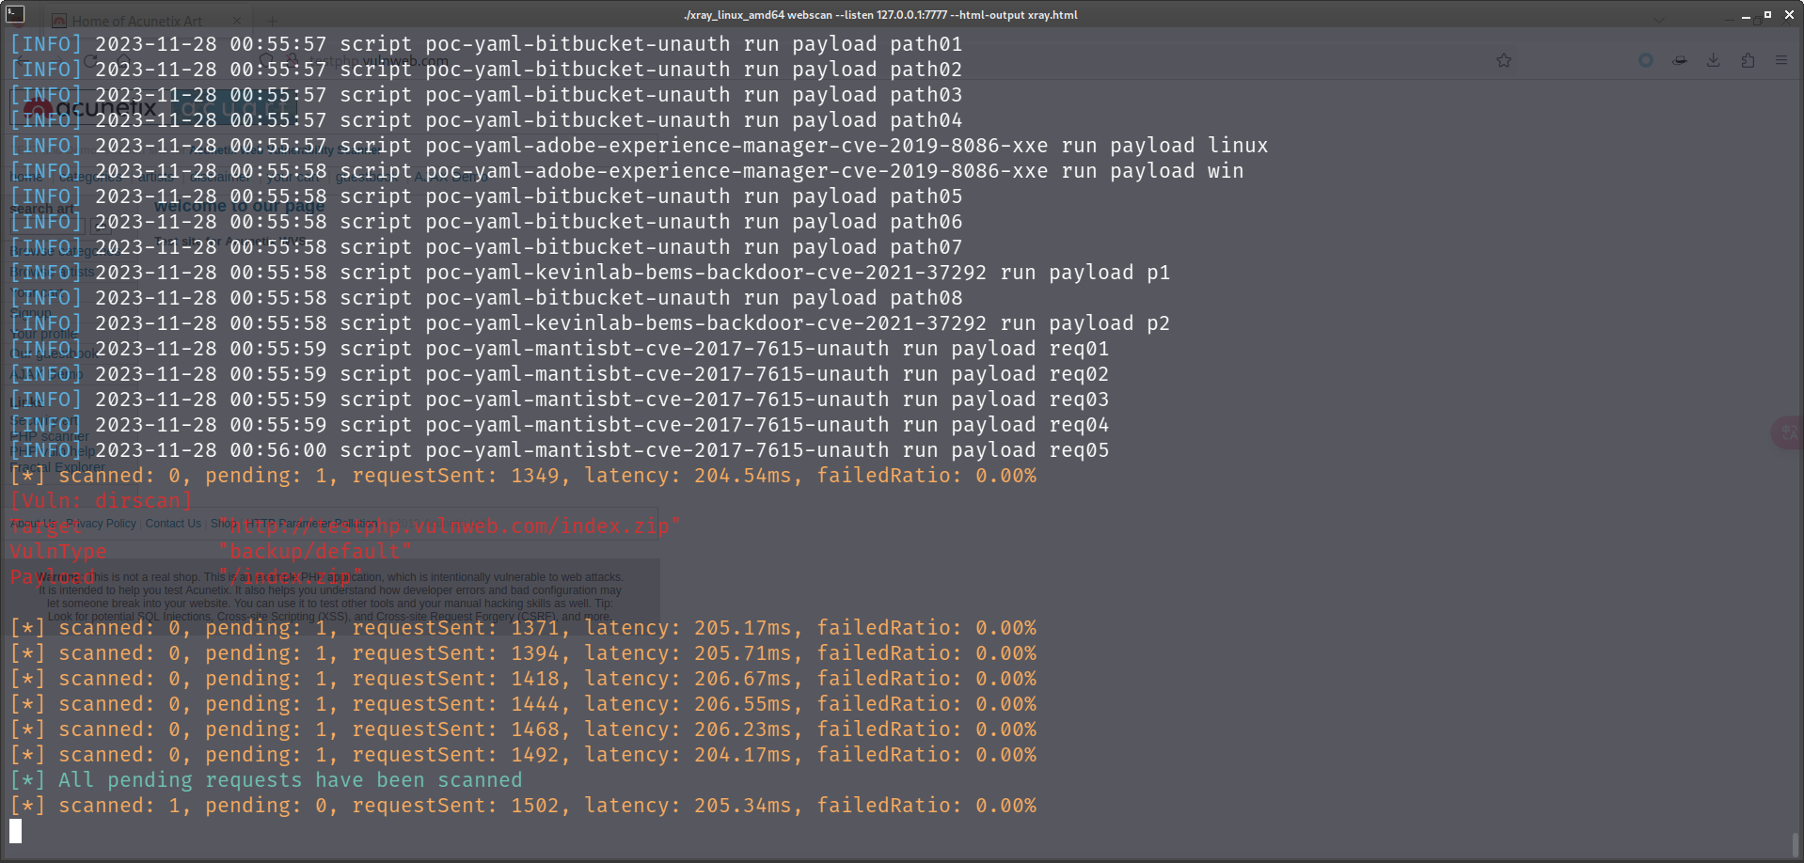Click the browser reload icon behind the terminal
Screen dimensions: 1804x863
pos(90,61)
